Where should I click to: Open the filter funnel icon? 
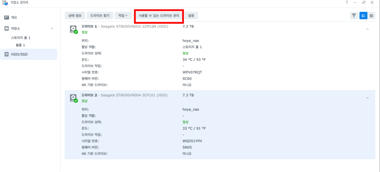coord(354,16)
